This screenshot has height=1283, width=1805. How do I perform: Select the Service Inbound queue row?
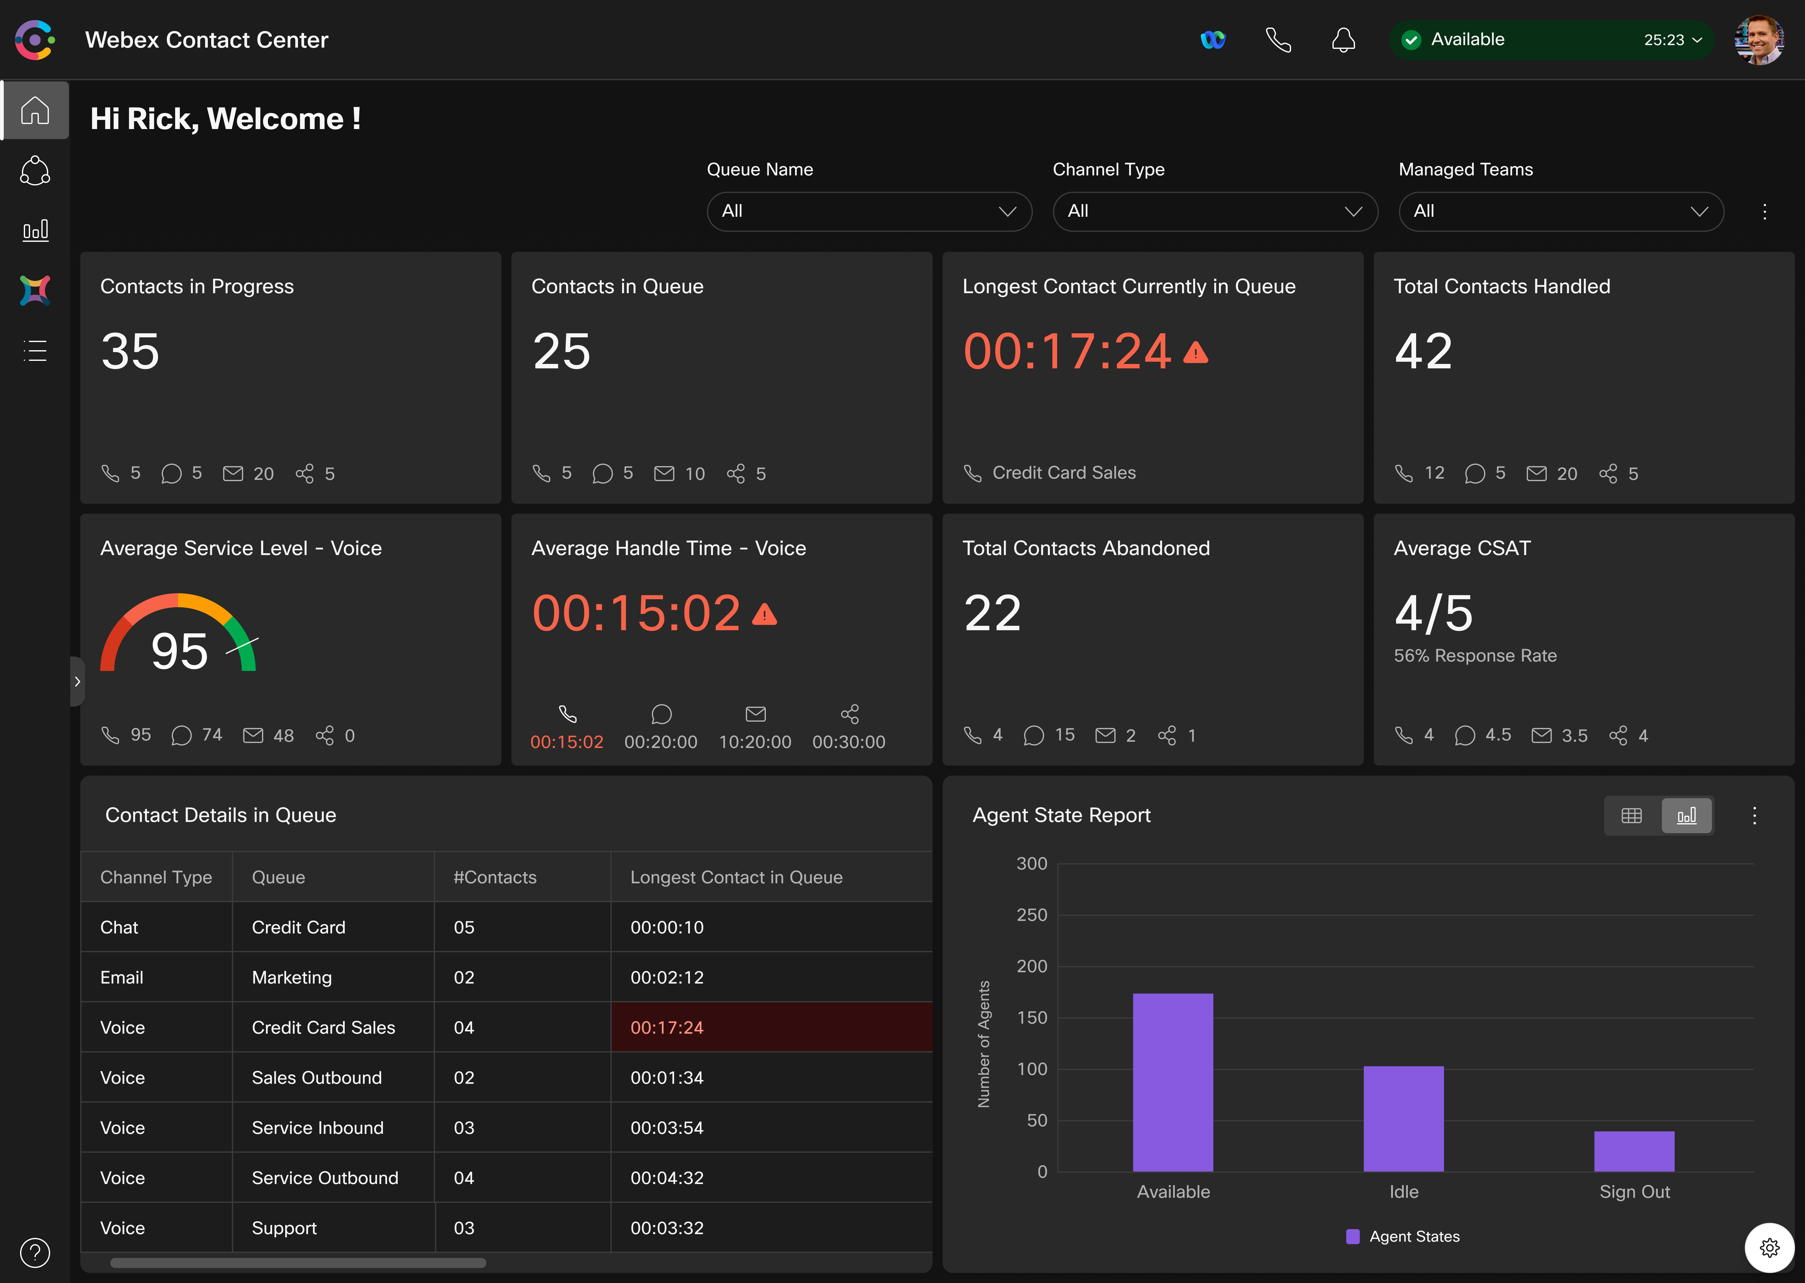[507, 1127]
